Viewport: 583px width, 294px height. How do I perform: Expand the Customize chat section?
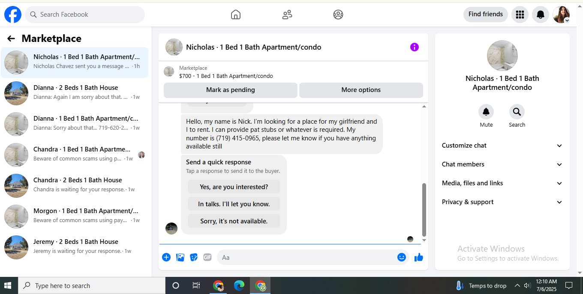pos(502,146)
